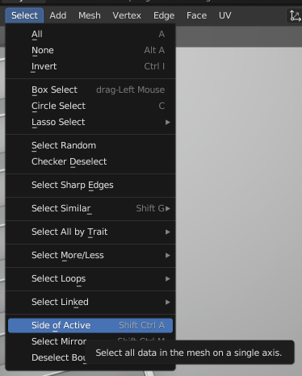Viewport: 302px width, 376px height.
Task: Choose None to deselect everything
Action: pyautogui.click(x=90, y=50)
